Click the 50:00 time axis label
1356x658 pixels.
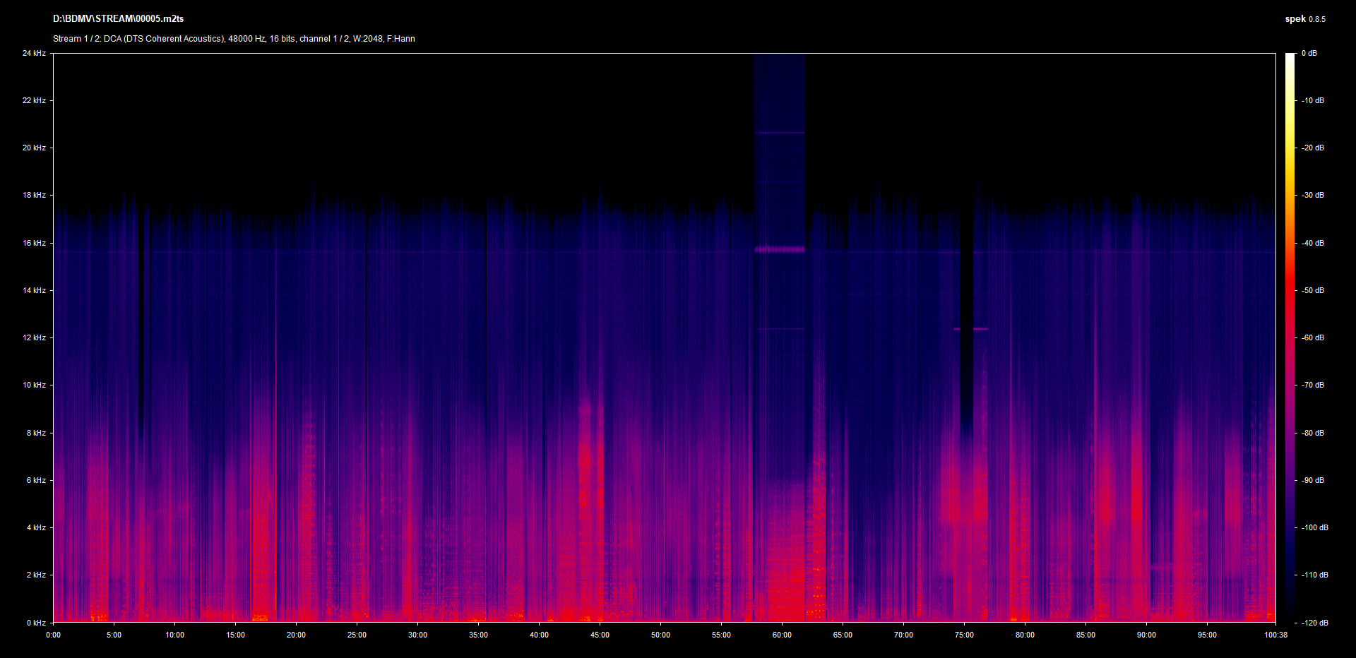click(660, 635)
